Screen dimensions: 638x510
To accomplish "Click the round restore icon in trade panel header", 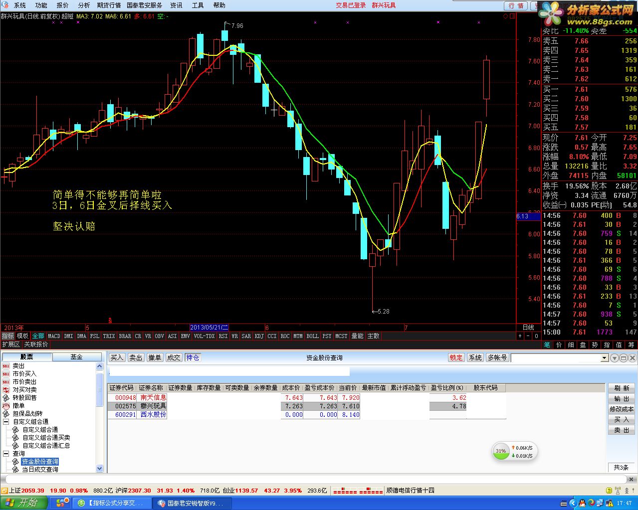I will (x=624, y=358).
